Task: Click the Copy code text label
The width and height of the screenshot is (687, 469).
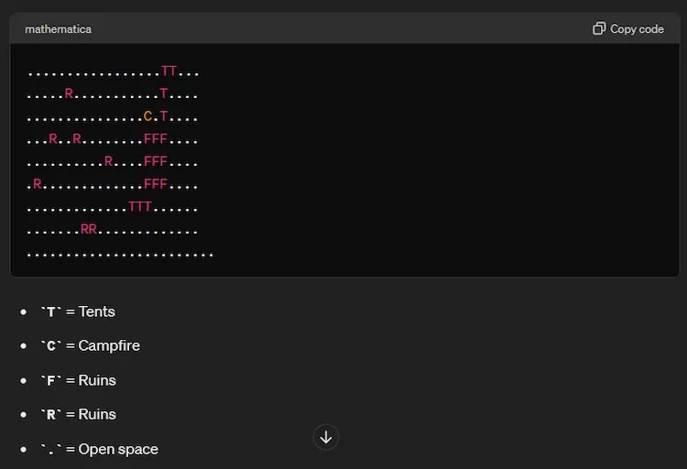Action: click(637, 28)
